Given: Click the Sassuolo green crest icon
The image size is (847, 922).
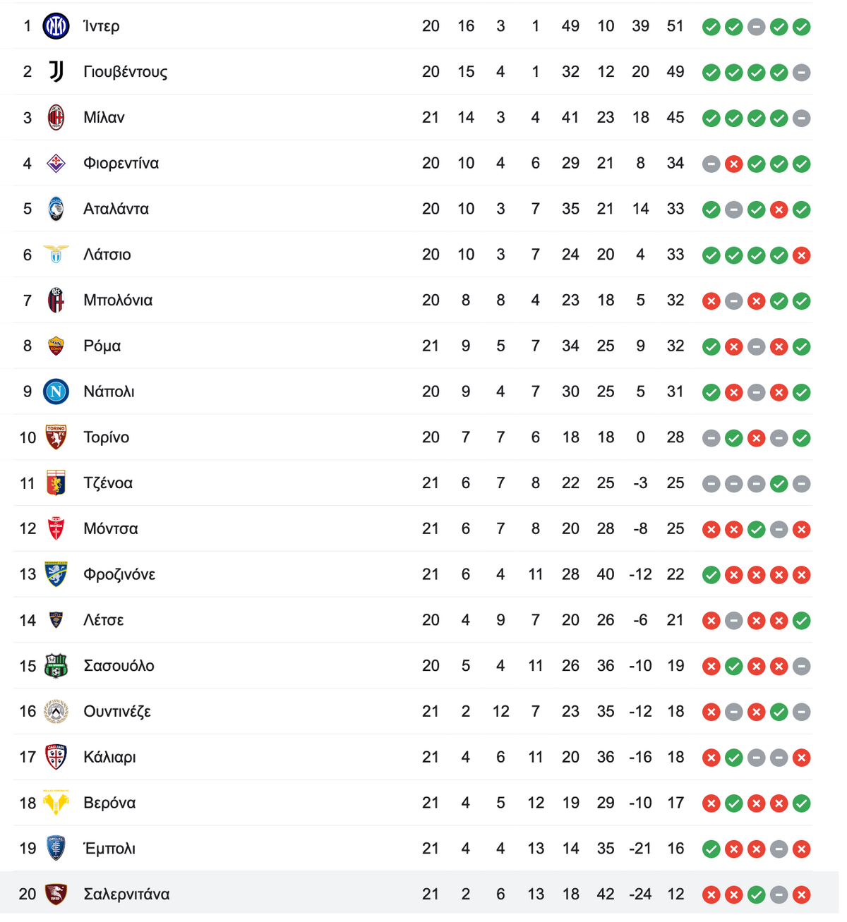Looking at the screenshot, I should point(56,666).
